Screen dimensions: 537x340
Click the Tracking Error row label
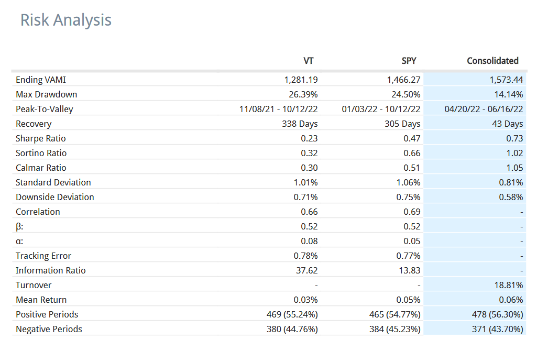click(x=43, y=256)
